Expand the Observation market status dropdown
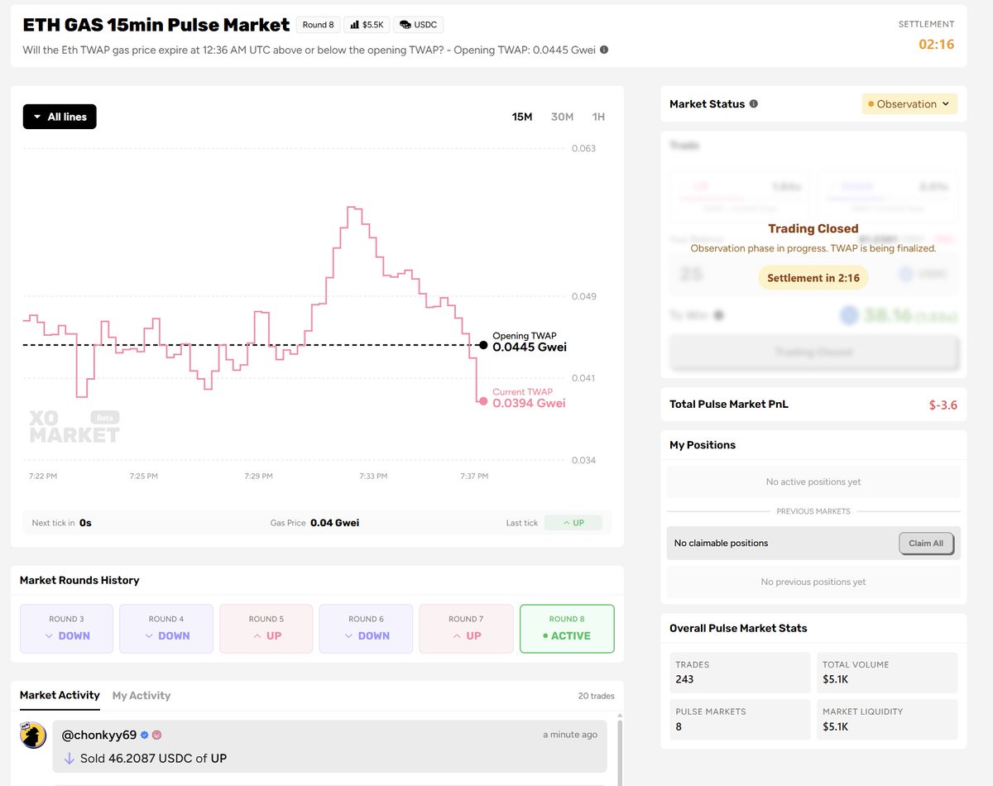 tap(909, 103)
